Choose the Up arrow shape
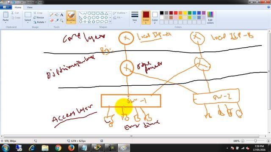This screenshot has height=152, width=271. (106, 17)
